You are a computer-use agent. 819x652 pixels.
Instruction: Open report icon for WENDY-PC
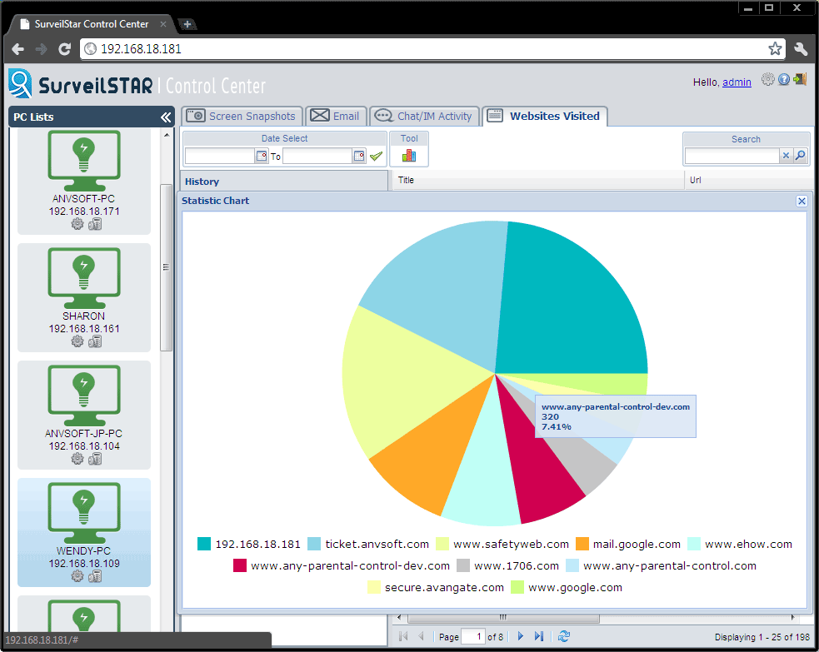click(x=95, y=576)
